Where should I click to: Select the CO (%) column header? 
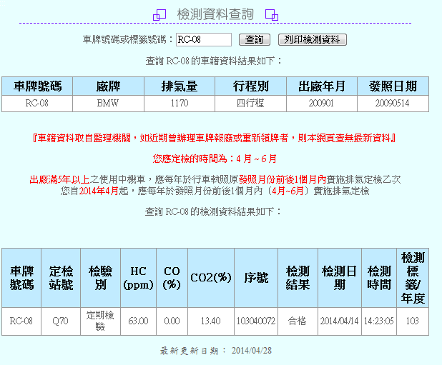tap(172, 278)
